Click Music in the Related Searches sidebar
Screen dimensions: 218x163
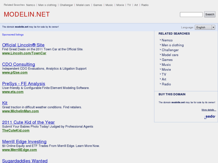click(166, 65)
